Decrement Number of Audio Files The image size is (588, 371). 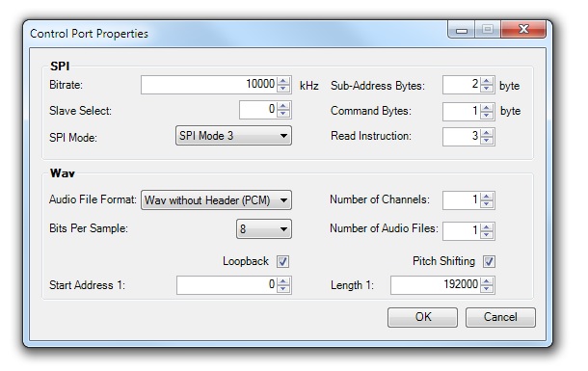coord(487,235)
